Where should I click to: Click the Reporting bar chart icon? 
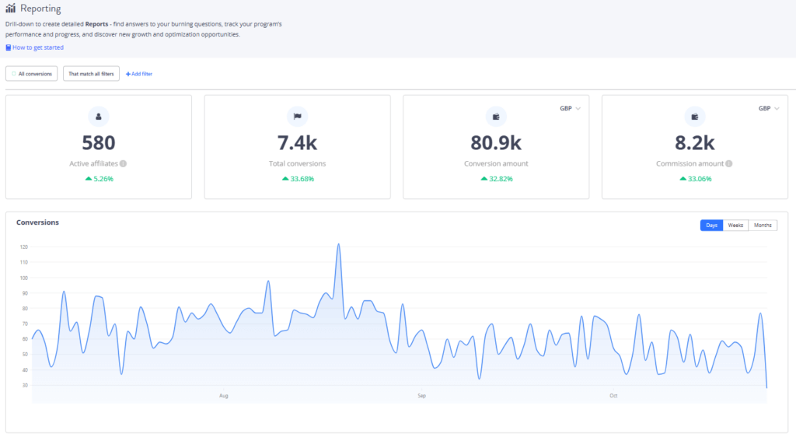tap(11, 9)
